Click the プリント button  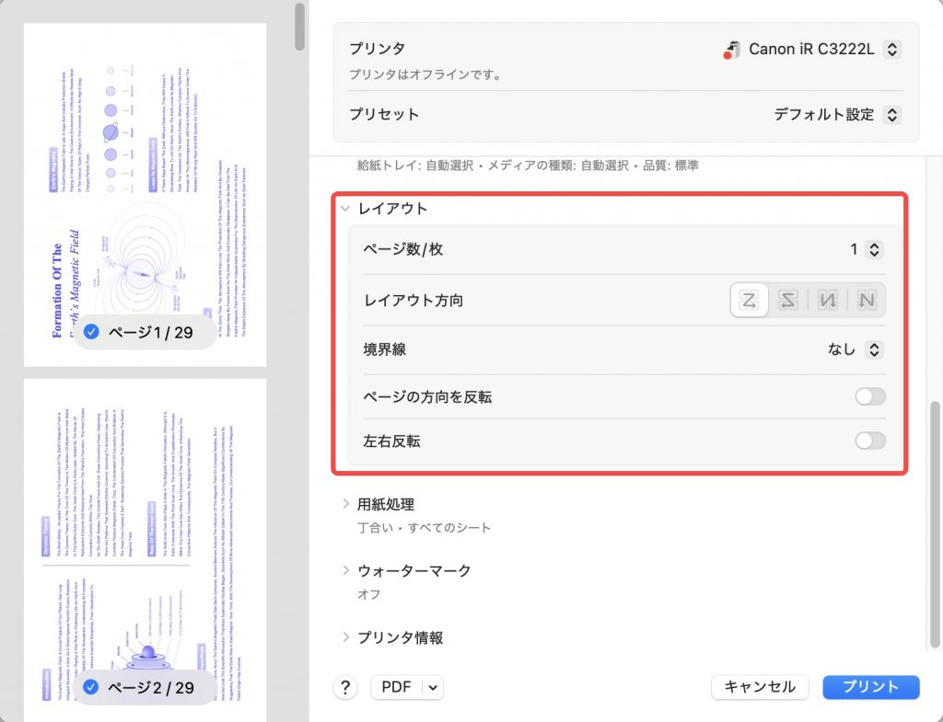871,687
